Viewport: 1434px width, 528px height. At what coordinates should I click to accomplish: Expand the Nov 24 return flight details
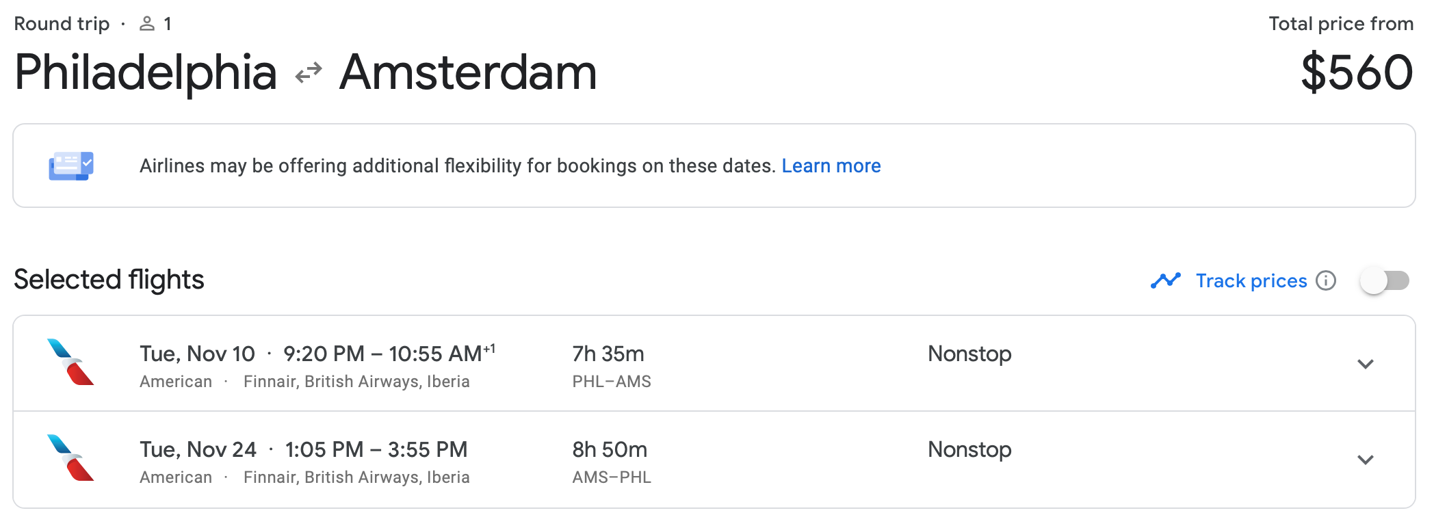pyautogui.click(x=1366, y=460)
